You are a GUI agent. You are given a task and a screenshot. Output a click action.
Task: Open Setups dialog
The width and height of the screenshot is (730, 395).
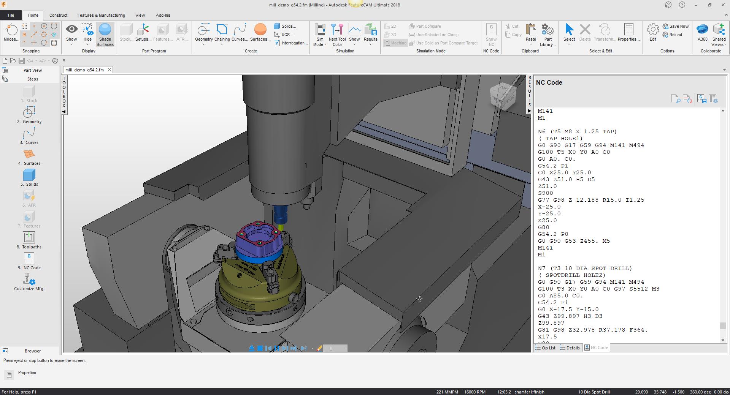pyautogui.click(x=143, y=33)
